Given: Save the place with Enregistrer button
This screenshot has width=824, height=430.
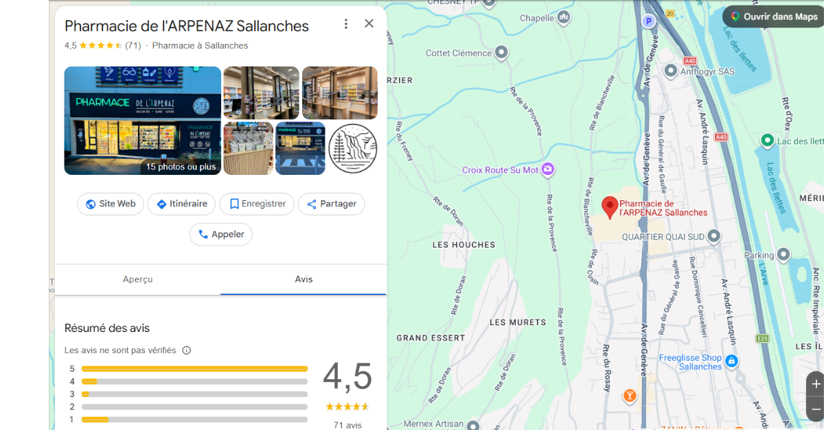Looking at the screenshot, I should tap(257, 204).
